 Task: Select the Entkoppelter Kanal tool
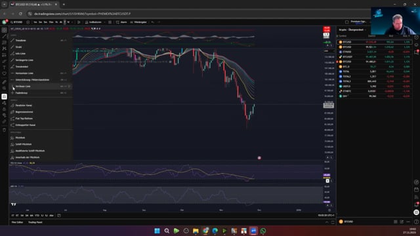41,125
